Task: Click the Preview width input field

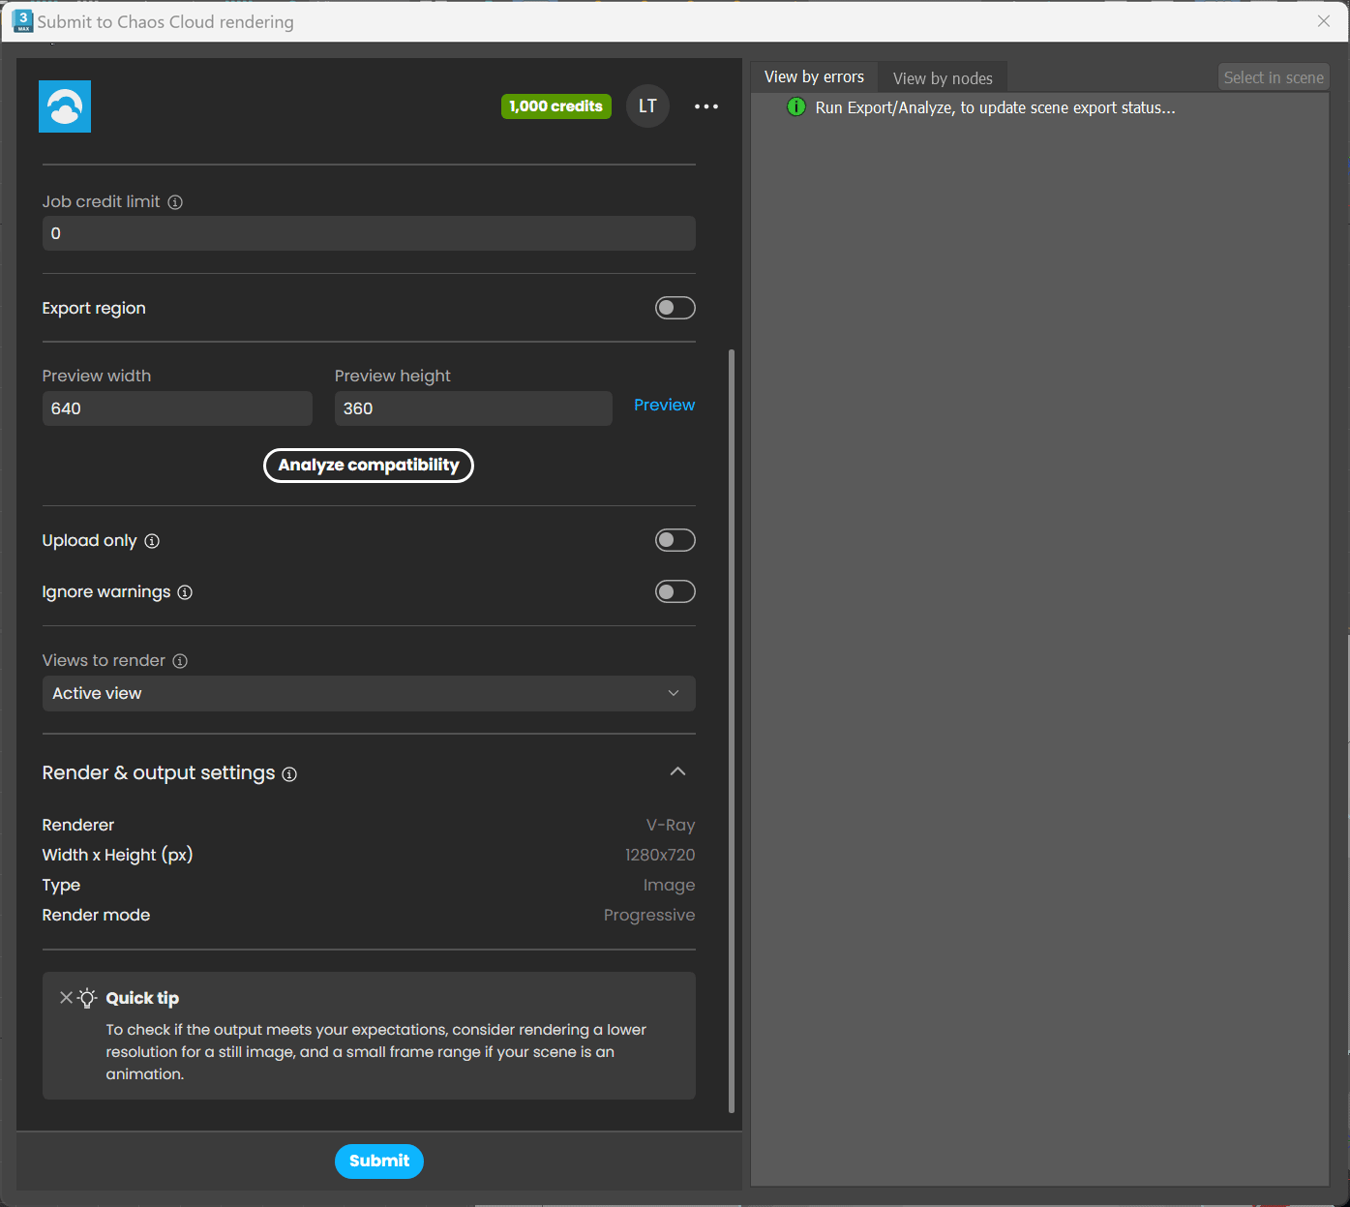Action: (x=177, y=408)
